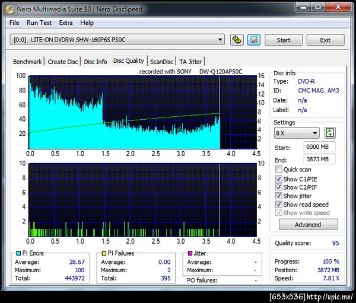
Task: Click the Exit button
Action: (x=325, y=40)
